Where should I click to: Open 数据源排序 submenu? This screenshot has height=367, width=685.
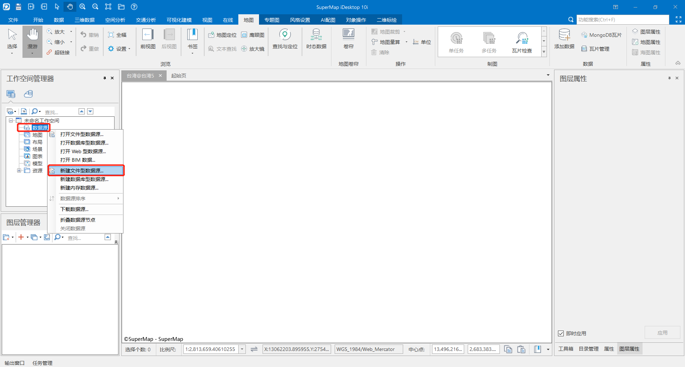pyautogui.click(x=86, y=198)
